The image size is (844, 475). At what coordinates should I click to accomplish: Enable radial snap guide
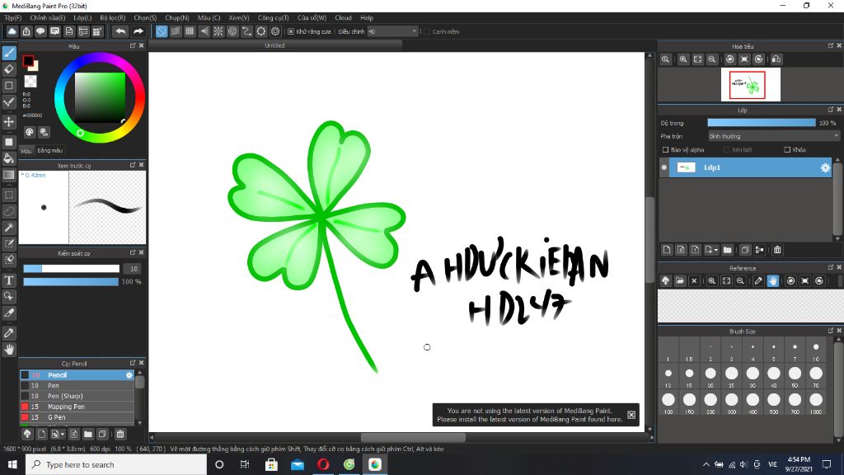218,31
